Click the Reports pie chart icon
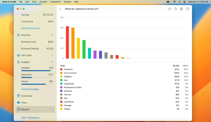This screenshot has width=211, height=122. click(x=18, y=109)
